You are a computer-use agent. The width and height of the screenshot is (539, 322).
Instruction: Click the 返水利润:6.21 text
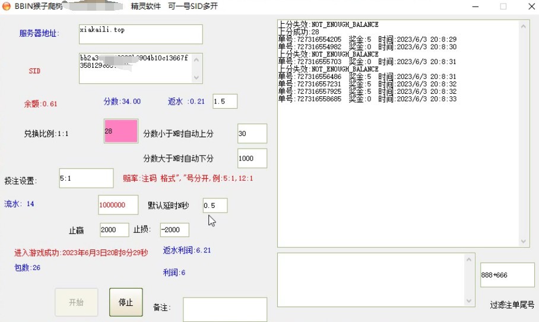click(x=186, y=251)
